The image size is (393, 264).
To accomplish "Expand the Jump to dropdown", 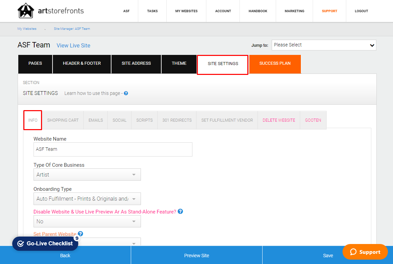I will [x=324, y=45].
